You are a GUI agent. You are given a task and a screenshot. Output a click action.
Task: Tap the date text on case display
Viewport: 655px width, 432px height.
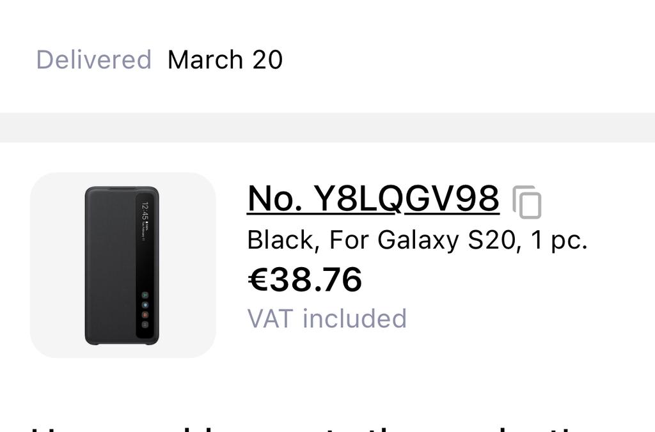click(145, 233)
